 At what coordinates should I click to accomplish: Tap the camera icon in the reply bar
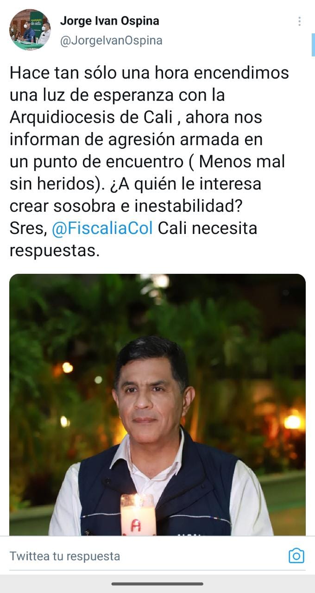point(296,555)
